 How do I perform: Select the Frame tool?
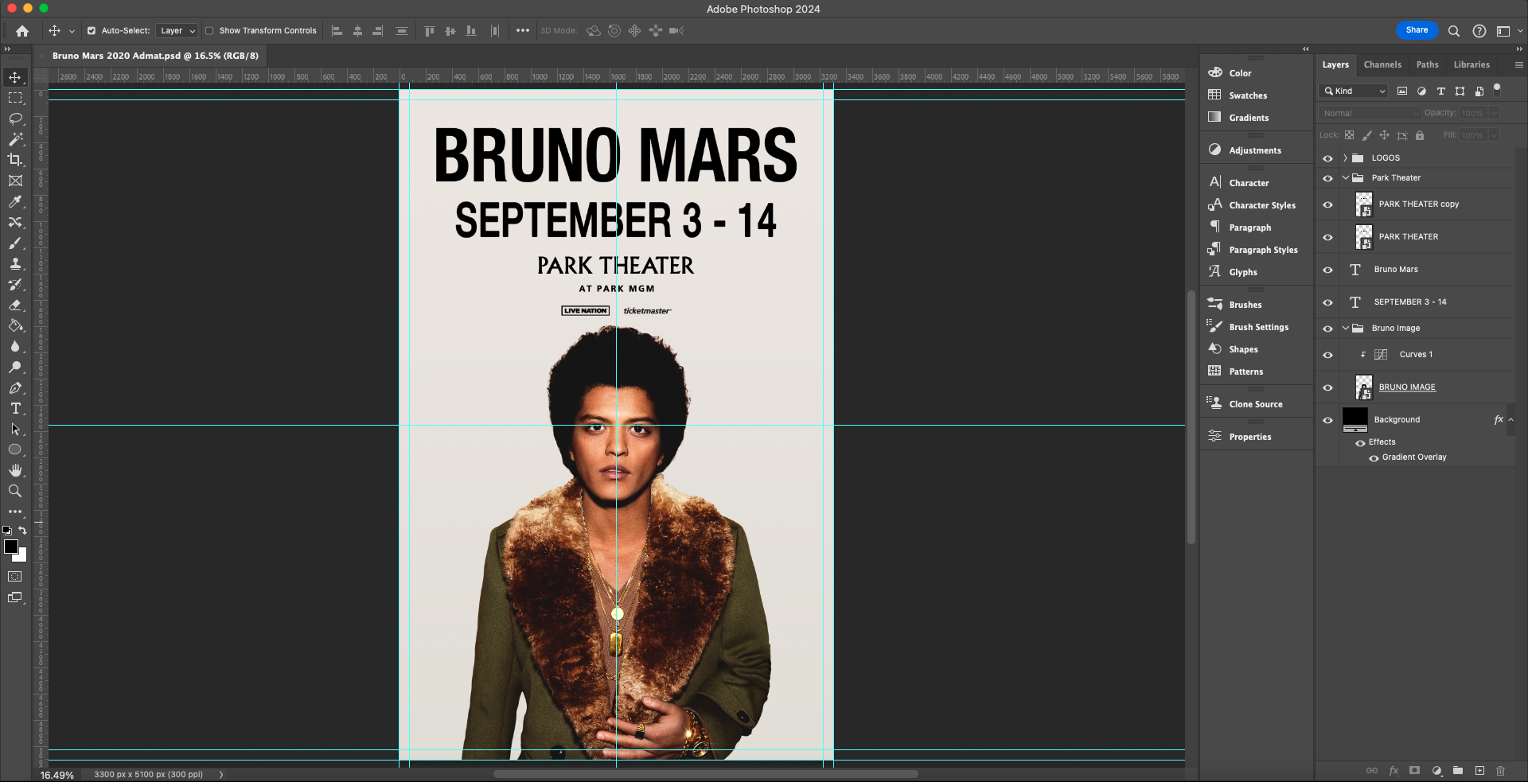pos(15,181)
